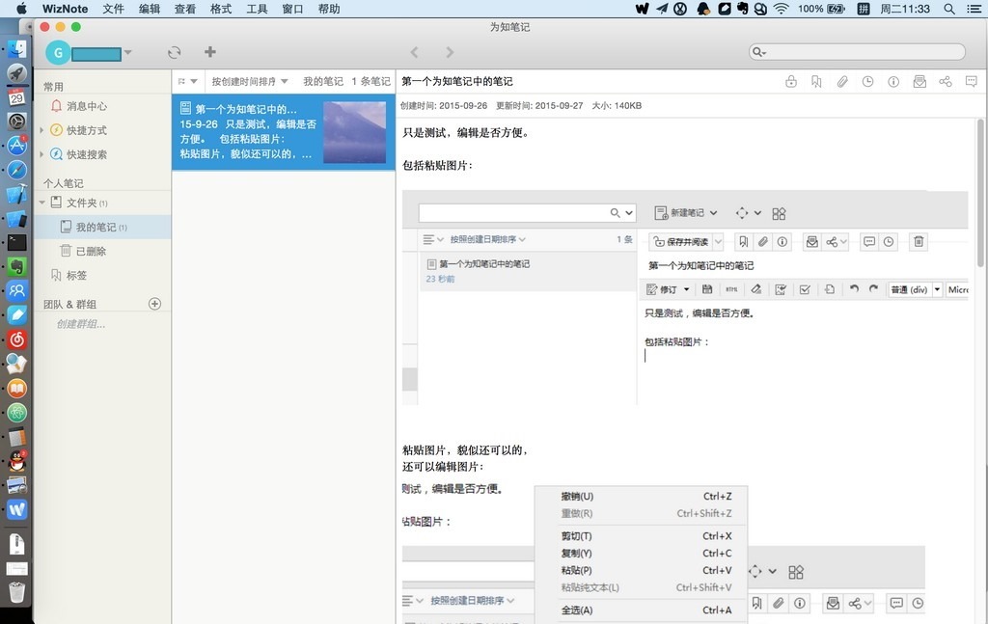Go back with the left arrow
988x624 pixels.
point(414,52)
